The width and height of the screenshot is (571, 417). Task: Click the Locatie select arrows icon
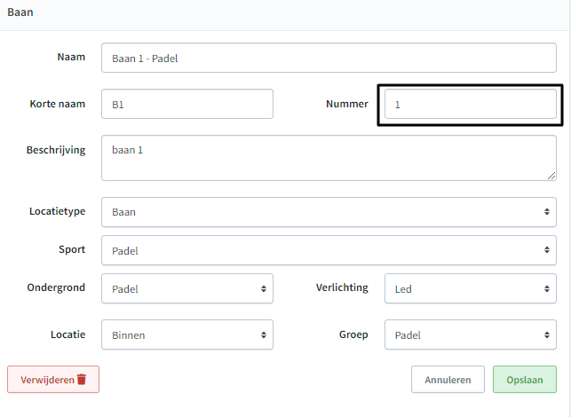pyautogui.click(x=263, y=335)
